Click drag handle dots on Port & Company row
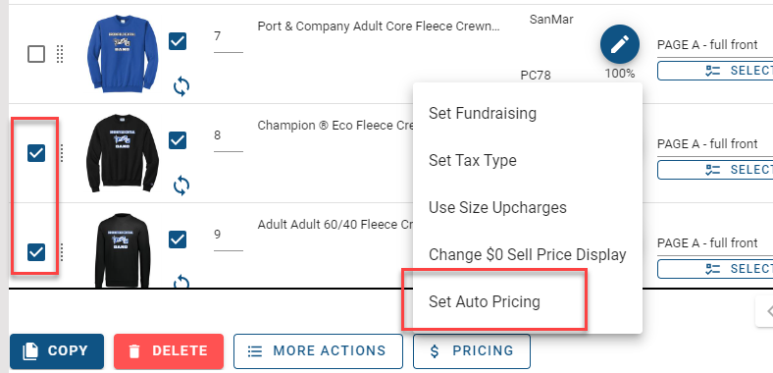Screen dimensions: 773x373 (60, 54)
